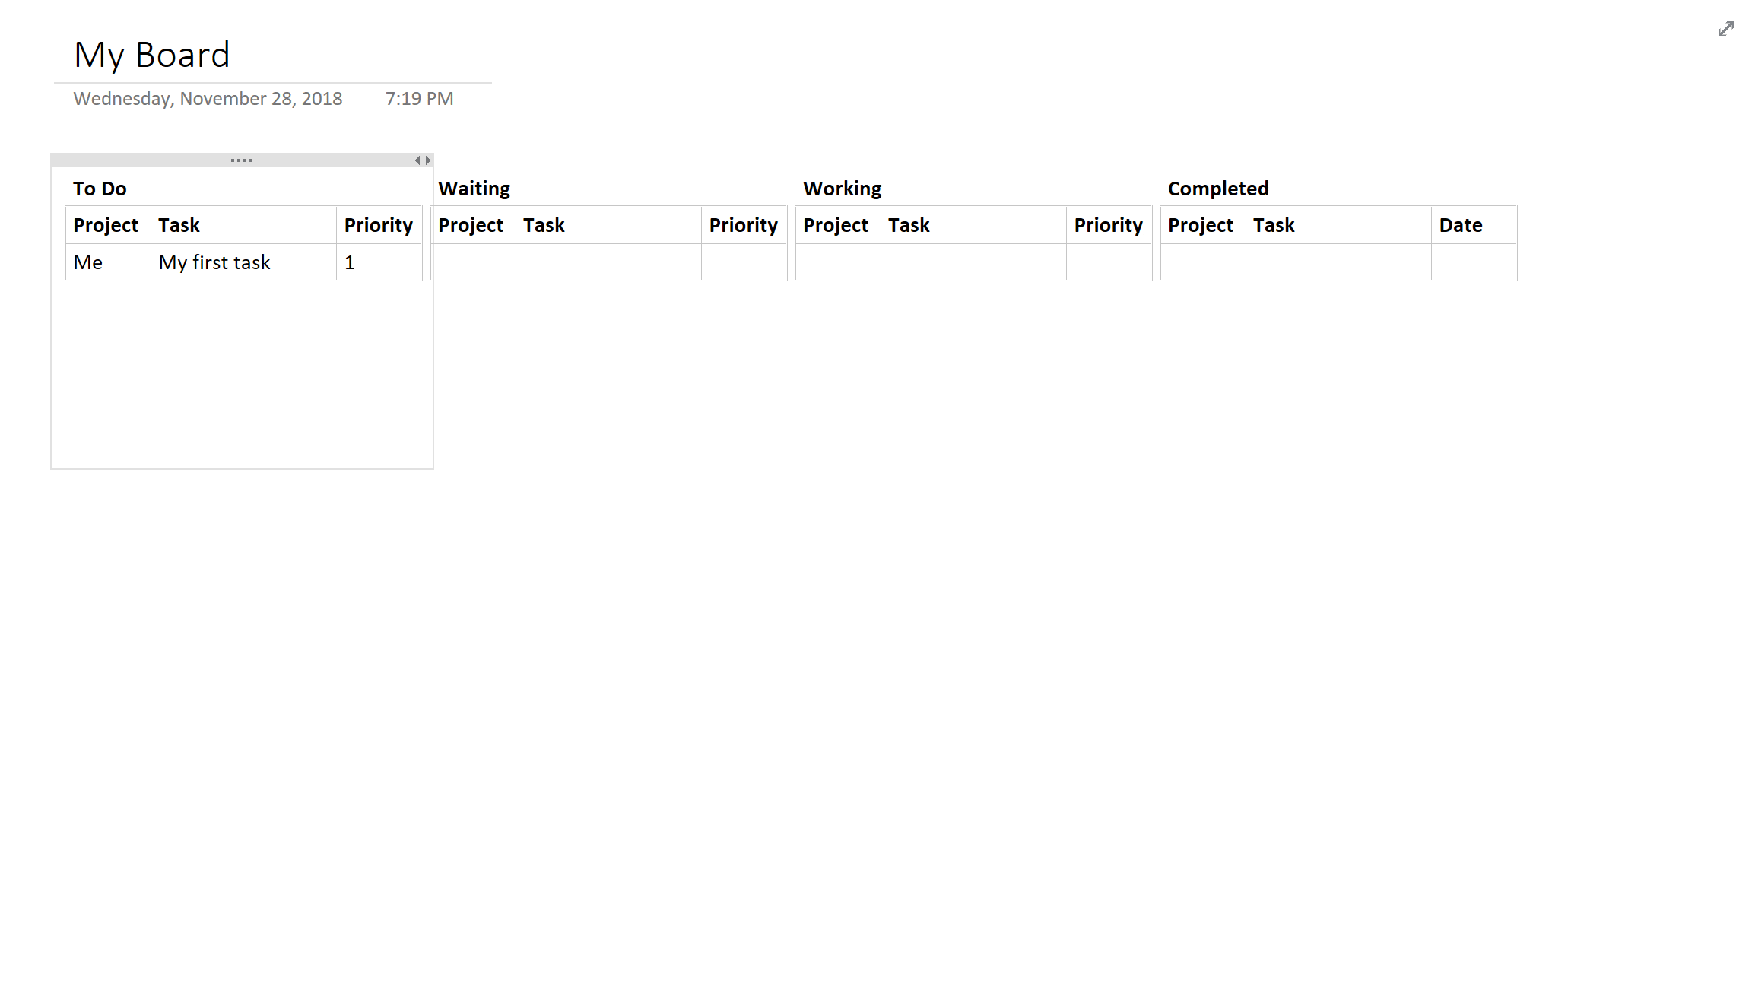This screenshot has width=1755, height=1006.
Task: Click the Task header in To Do table
Action: tap(179, 226)
